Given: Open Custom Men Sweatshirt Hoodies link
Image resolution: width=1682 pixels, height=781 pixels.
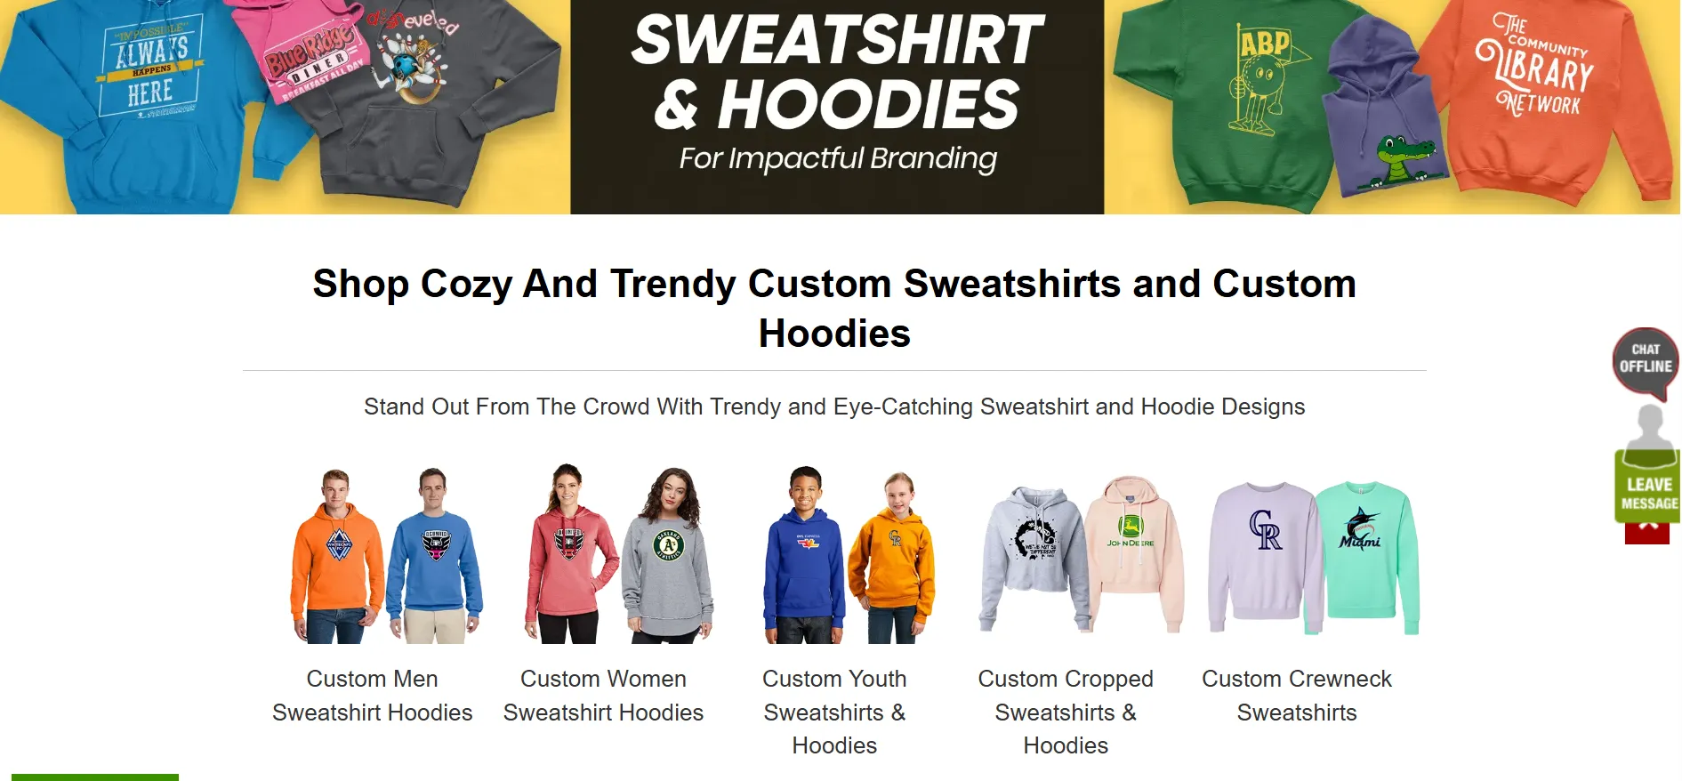Looking at the screenshot, I should (x=372, y=696).
